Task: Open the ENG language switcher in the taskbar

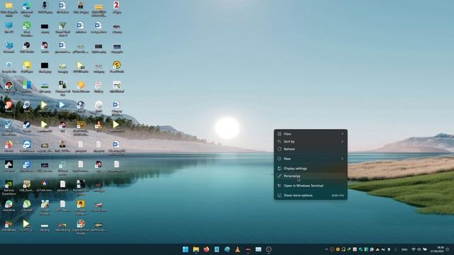Action: point(404,249)
